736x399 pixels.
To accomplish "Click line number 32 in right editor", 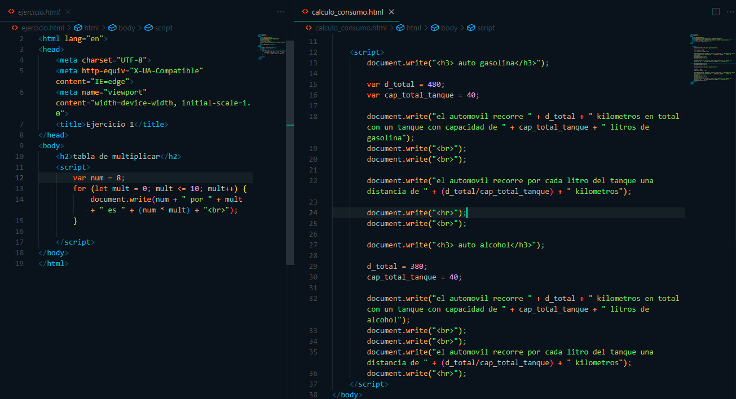I will [x=313, y=299].
